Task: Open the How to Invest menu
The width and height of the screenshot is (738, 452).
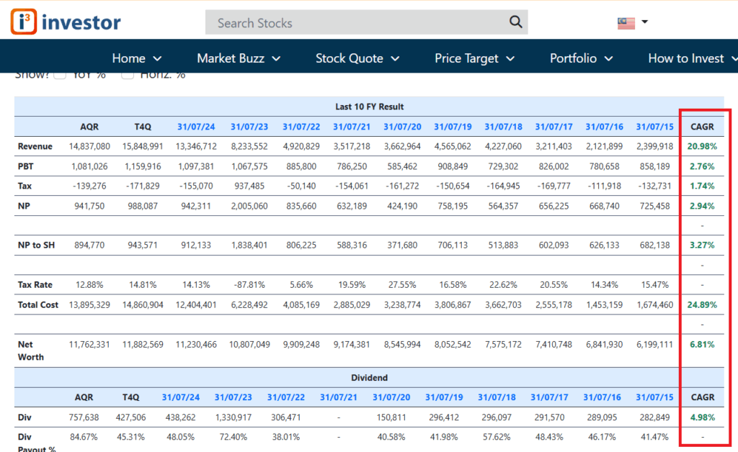Action: 692,58
